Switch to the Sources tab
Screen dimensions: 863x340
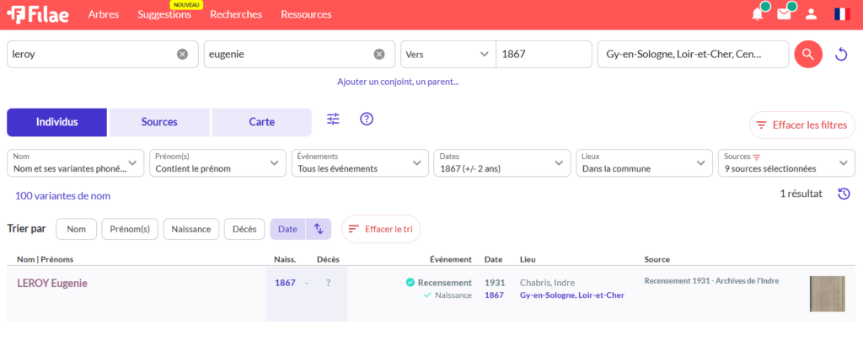point(159,122)
